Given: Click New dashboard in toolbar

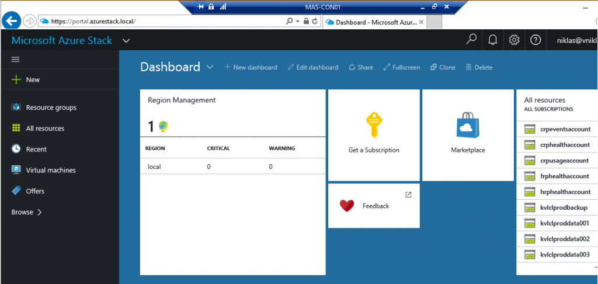Looking at the screenshot, I should 251,67.
